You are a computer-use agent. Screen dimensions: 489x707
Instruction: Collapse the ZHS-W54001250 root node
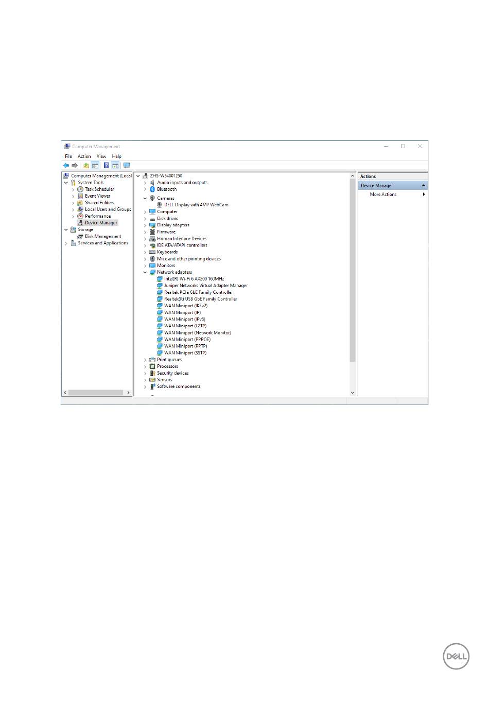point(138,176)
